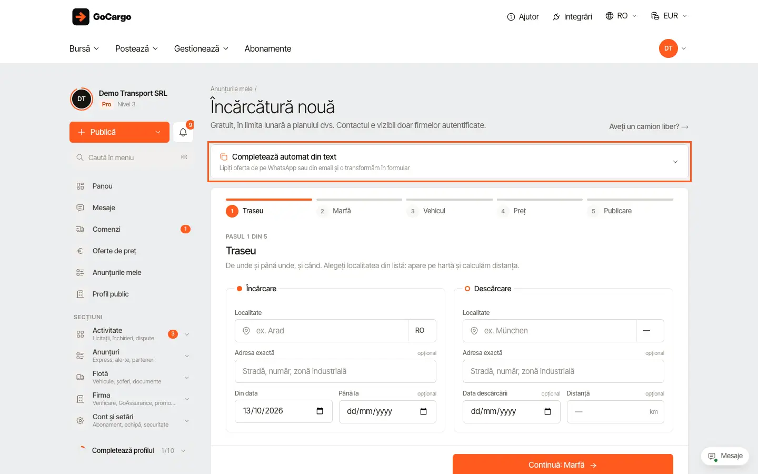758x474 pixels.
Task: Click the Demo Transport SRL avatar
Action: click(82, 98)
